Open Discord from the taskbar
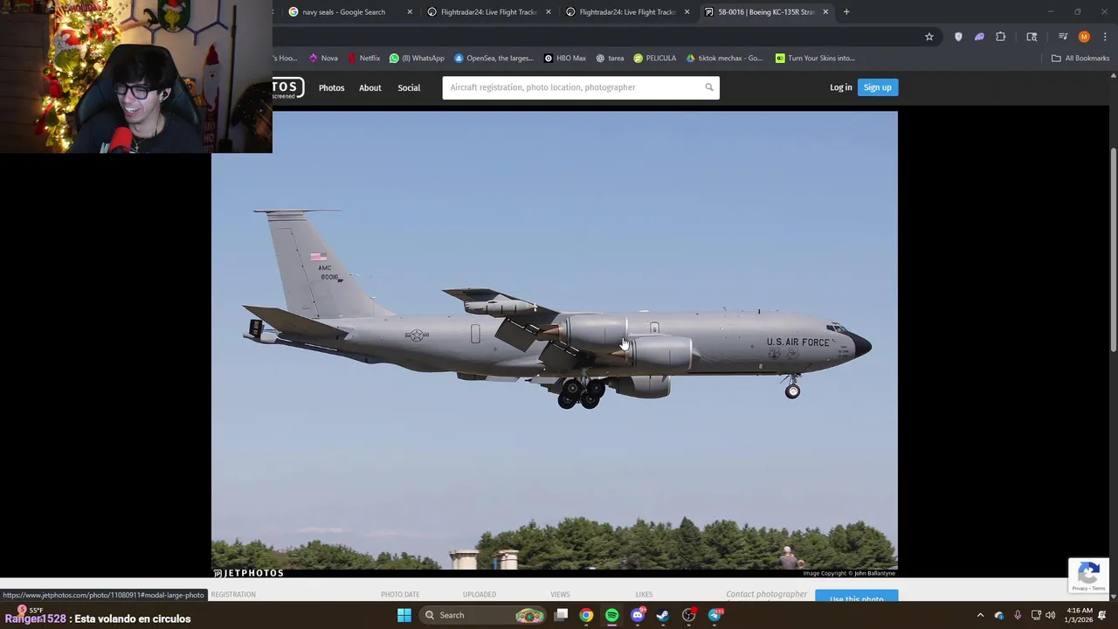 point(638,615)
